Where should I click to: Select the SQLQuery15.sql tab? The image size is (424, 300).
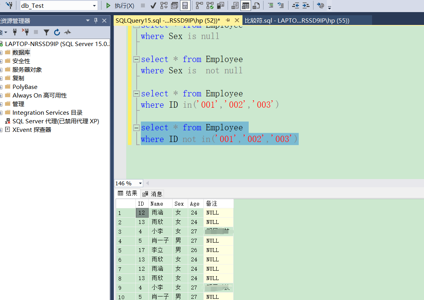[x=167, y=21]
